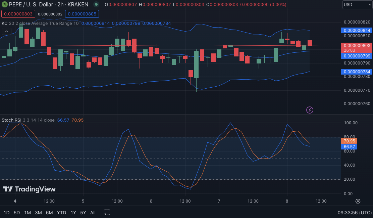Open timezone menu showing 09:33:56 (UTC)

click(355, 213)
